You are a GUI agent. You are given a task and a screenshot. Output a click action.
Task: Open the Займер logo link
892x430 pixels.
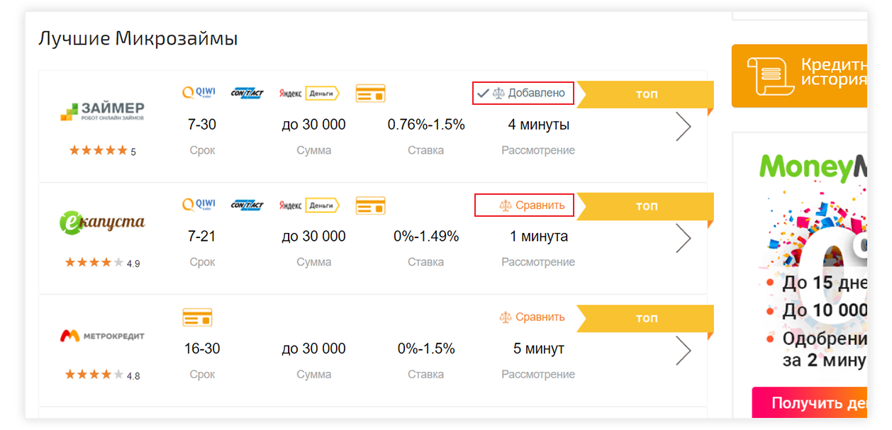102,112
